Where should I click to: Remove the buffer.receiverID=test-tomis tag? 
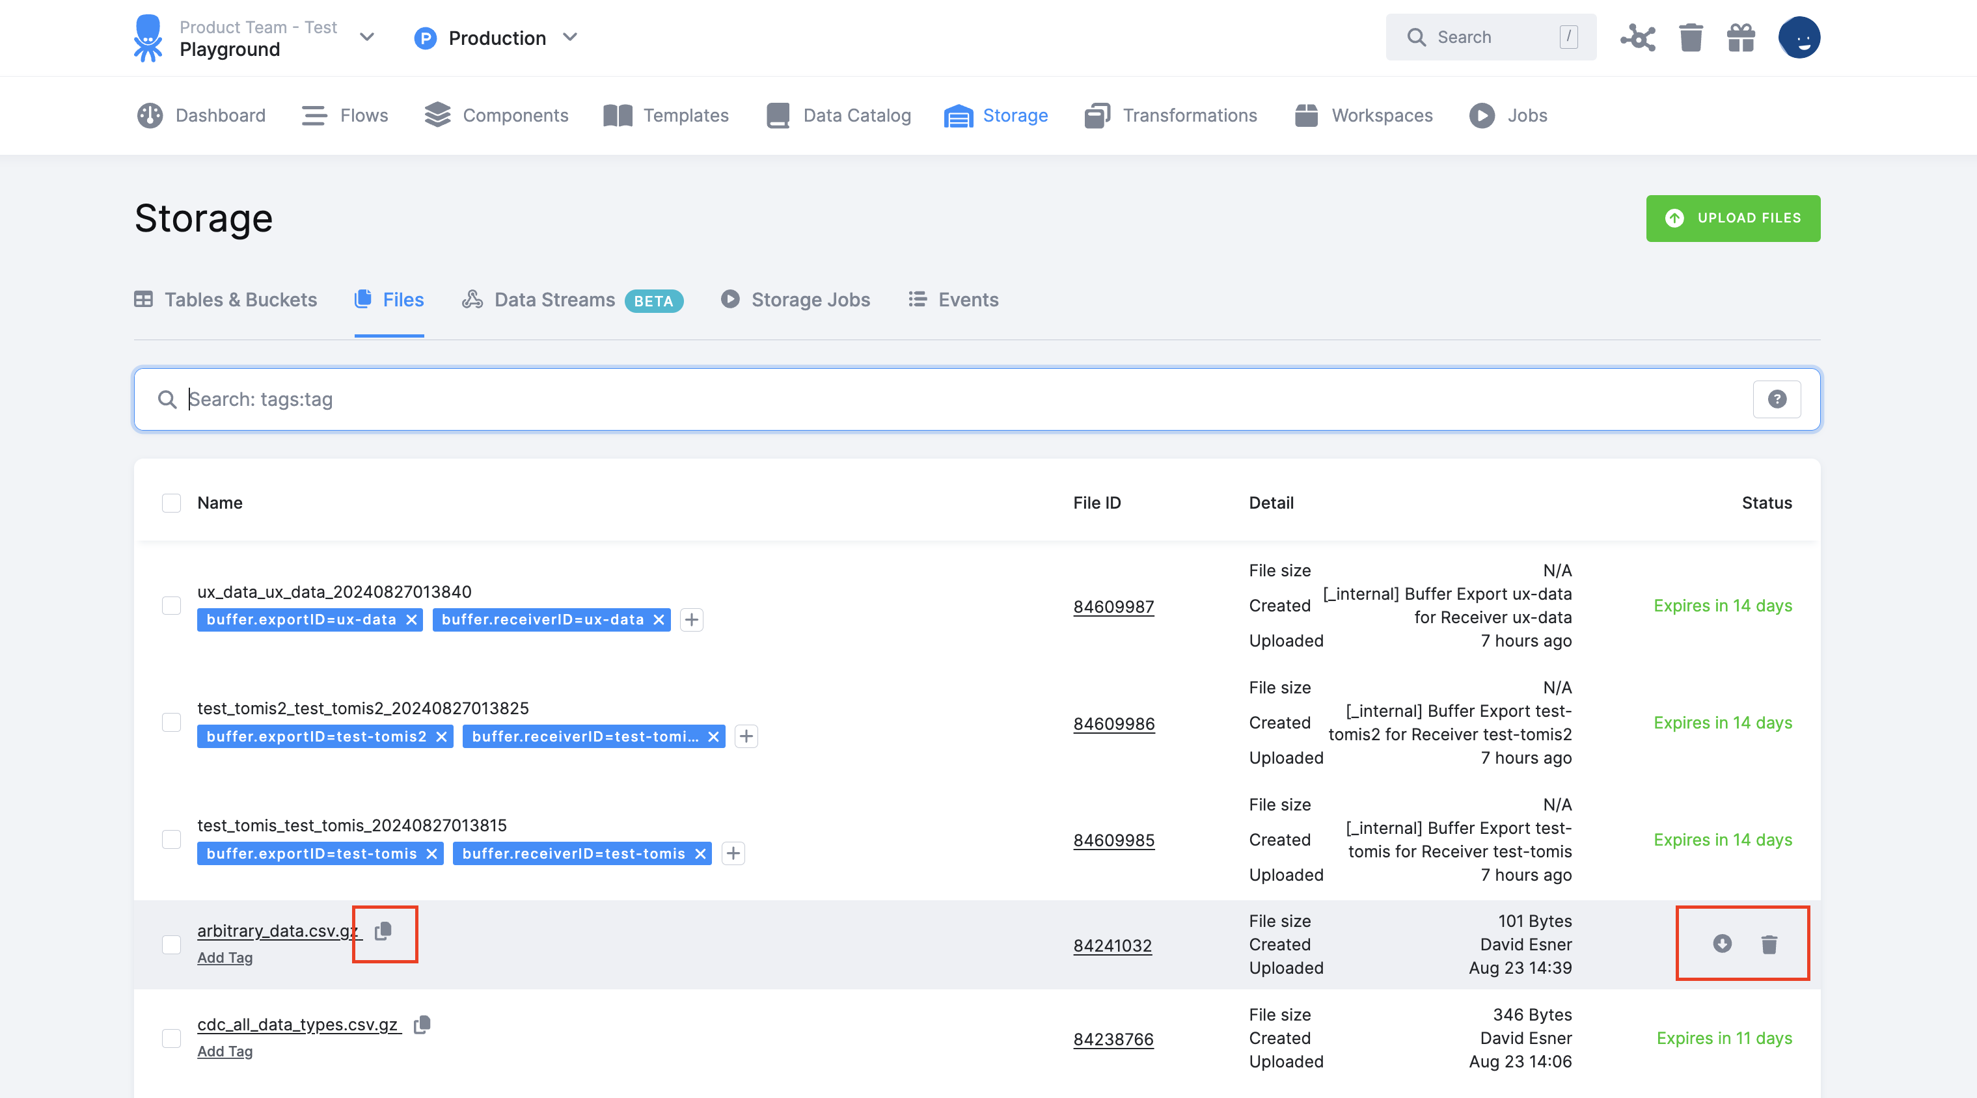(x=700, y=853)
